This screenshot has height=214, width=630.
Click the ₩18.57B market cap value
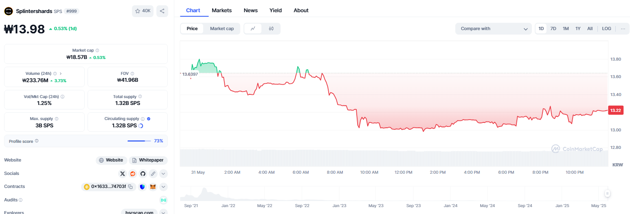(x=77, y=57)
